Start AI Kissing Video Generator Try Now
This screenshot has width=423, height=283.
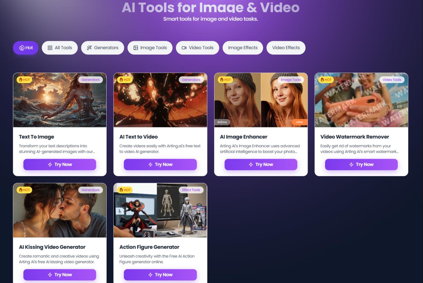[x=60, y=275]
